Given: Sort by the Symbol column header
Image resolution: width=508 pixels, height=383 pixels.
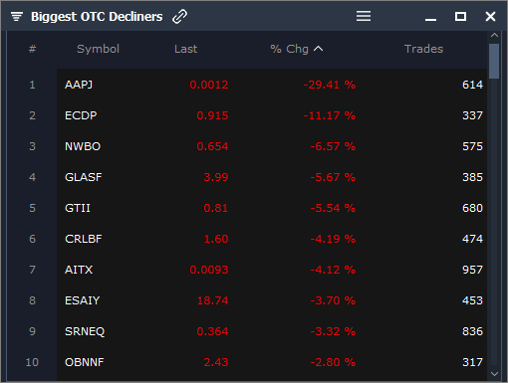Looking at the screenshot, I should coord(98,49).
